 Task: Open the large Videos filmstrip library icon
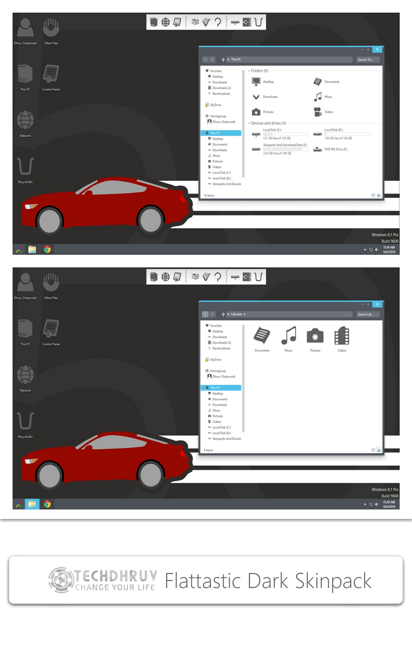(342, 336)
